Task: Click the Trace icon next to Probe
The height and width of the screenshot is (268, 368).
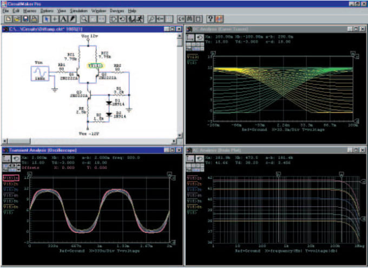Action: [x=160, y=19]
